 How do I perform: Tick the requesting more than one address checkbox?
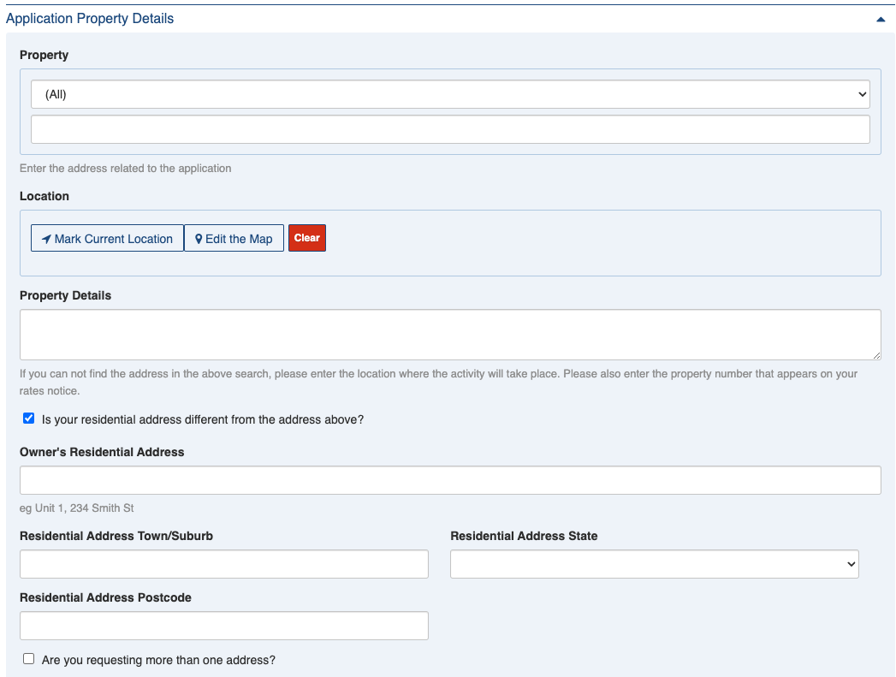[29, 659]
